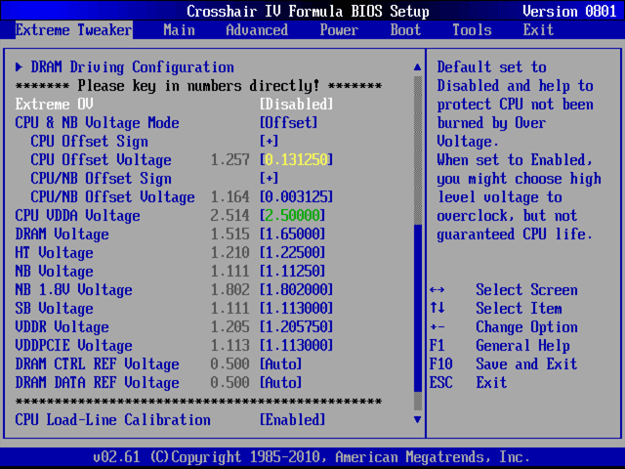Open DRAM CTRL REF Voltage Auto option
625x469 pixels.
(280, 364)
